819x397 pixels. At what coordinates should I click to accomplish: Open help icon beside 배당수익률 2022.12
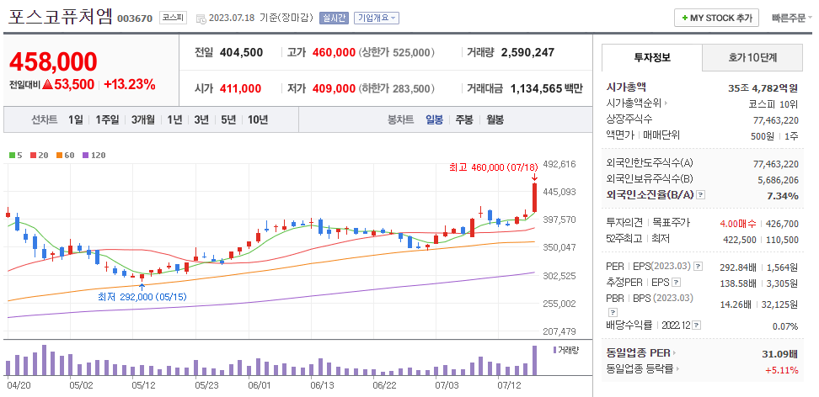[x=698, y=326]
